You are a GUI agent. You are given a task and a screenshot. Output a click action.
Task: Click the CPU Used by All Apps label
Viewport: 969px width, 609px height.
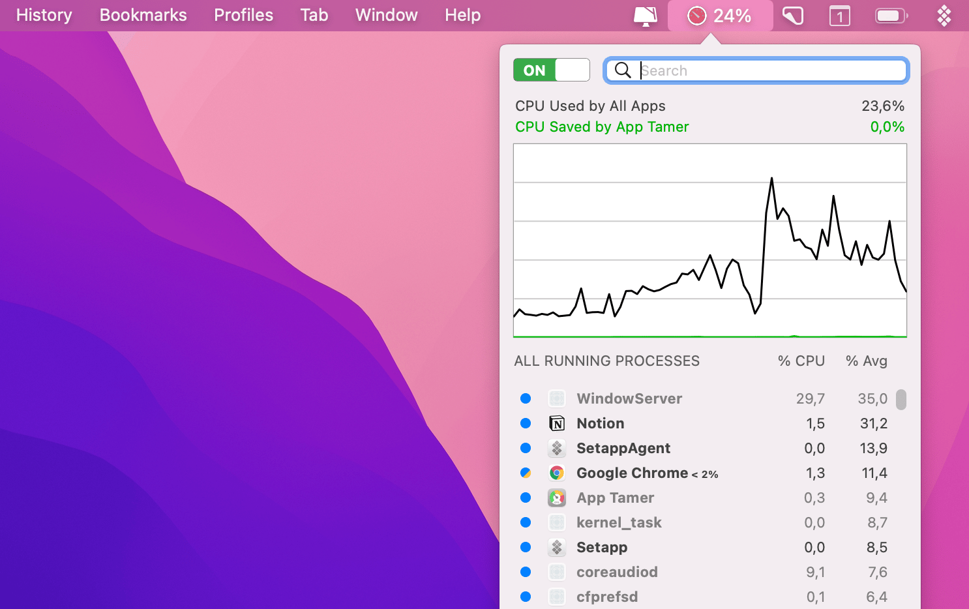coord(590,106)
